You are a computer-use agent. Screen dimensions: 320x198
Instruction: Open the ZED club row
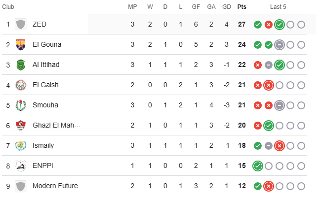pyautogui.click(x=154, y=25)
